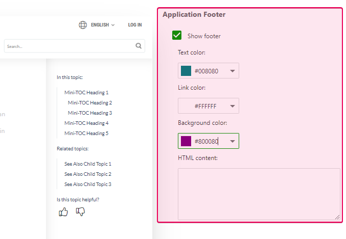Click the Show footer label
The height and width of the screenshot is (239, 346).
[x=204, y=36]
